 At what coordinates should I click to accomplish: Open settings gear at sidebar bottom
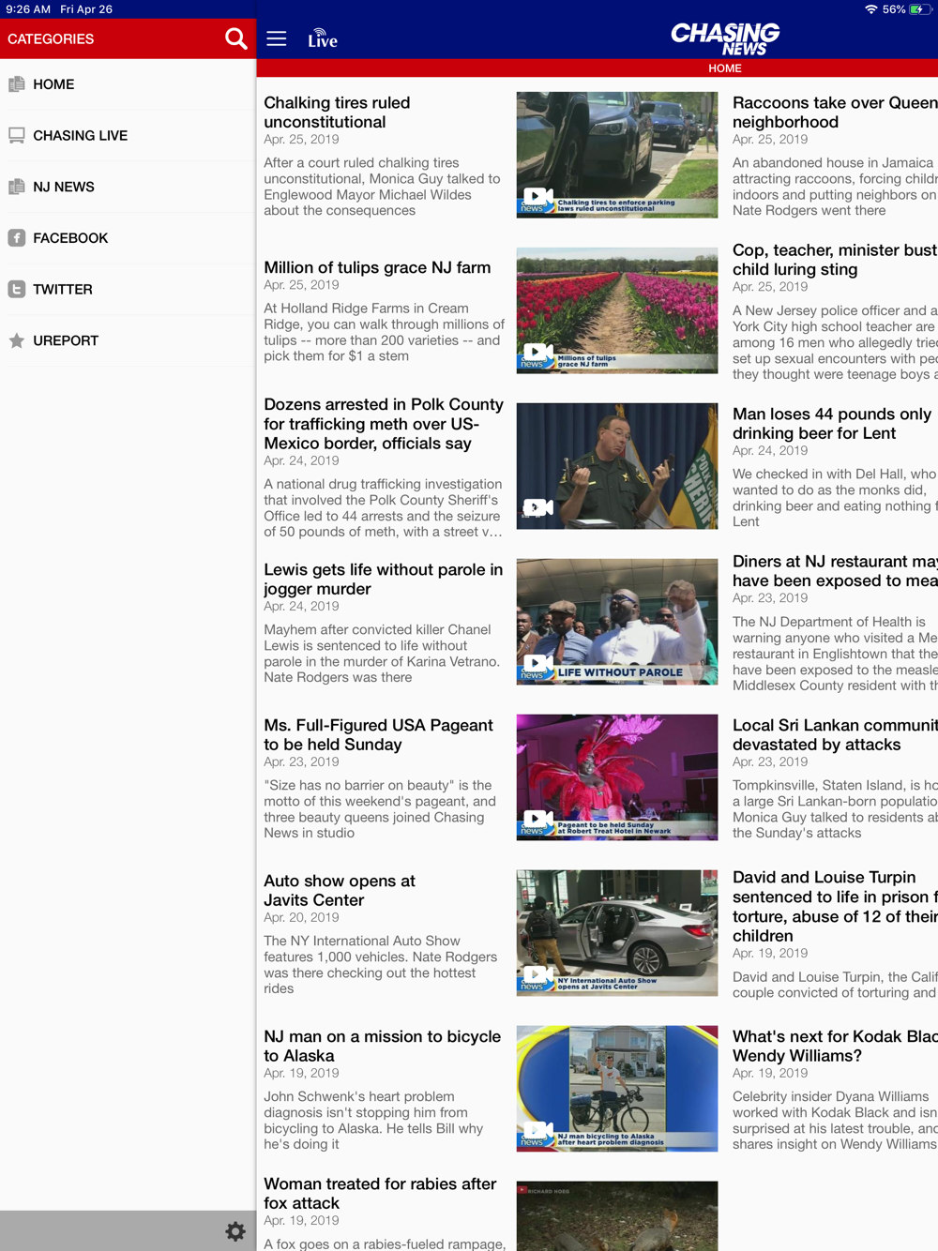(235, 1231)
